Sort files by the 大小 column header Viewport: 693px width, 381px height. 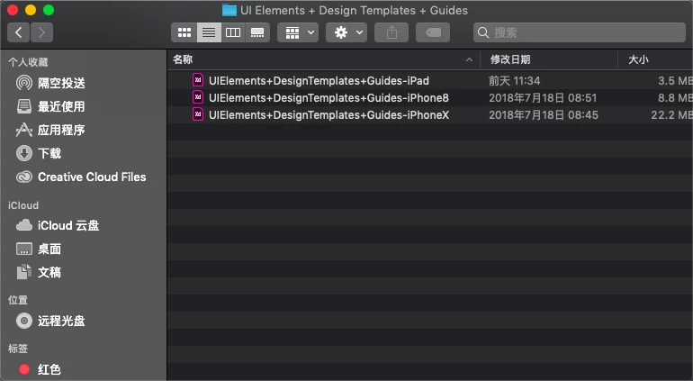[655, 59]
